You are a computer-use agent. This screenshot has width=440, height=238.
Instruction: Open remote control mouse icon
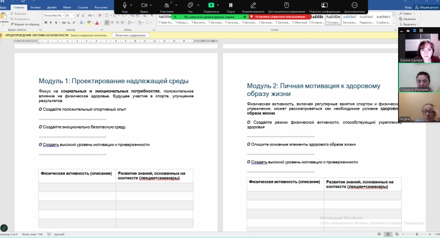click(x=287, y=5)
